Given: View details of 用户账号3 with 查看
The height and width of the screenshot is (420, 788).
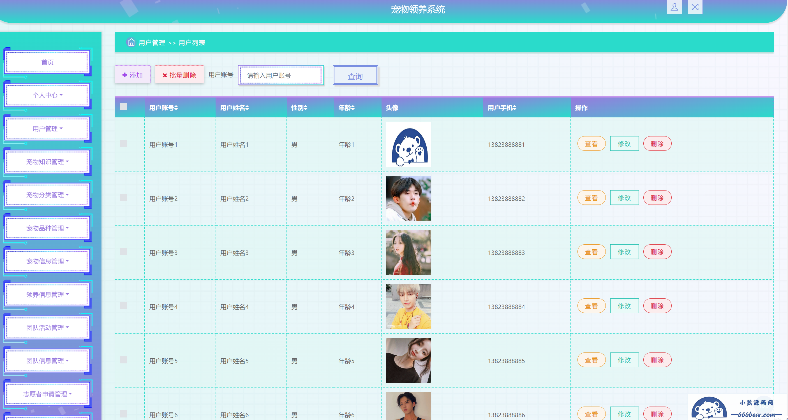Looking at the screenshot, I should coord(591,252).
